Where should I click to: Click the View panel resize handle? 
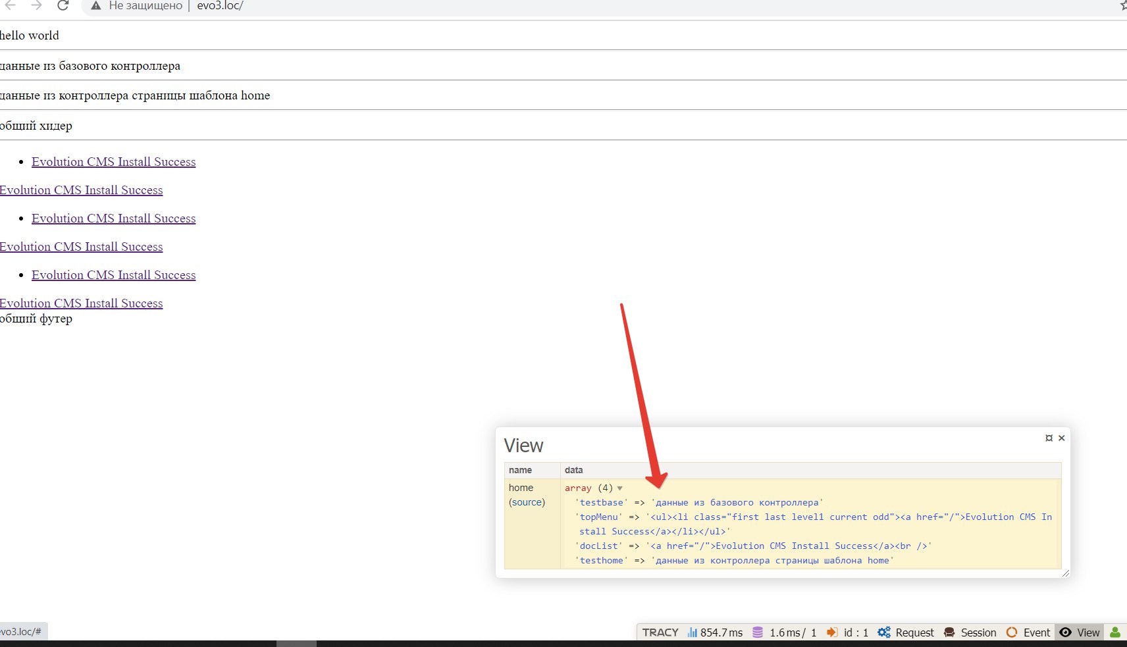pyautogui.click(x=1065, y=573)
